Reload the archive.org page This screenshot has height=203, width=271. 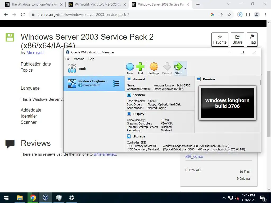[23, 15]
